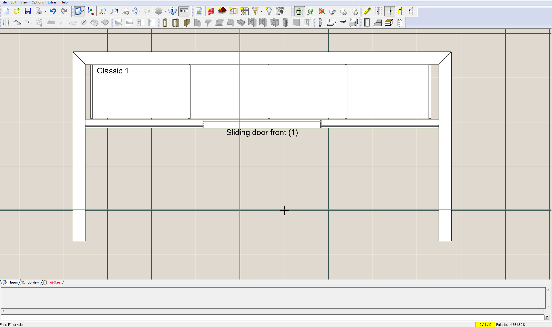Screen dimensions: 552x327
Task: Expand the chair furniture dropdown arrow
Action: (261, 12)
